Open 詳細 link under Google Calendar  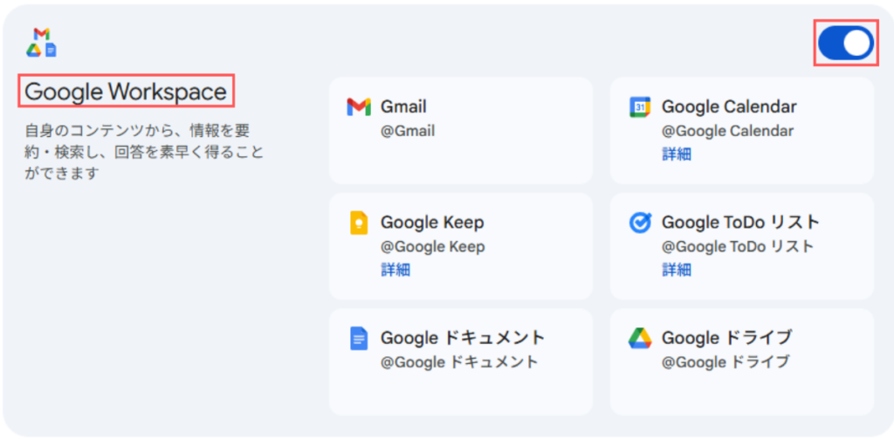(676, 154)
